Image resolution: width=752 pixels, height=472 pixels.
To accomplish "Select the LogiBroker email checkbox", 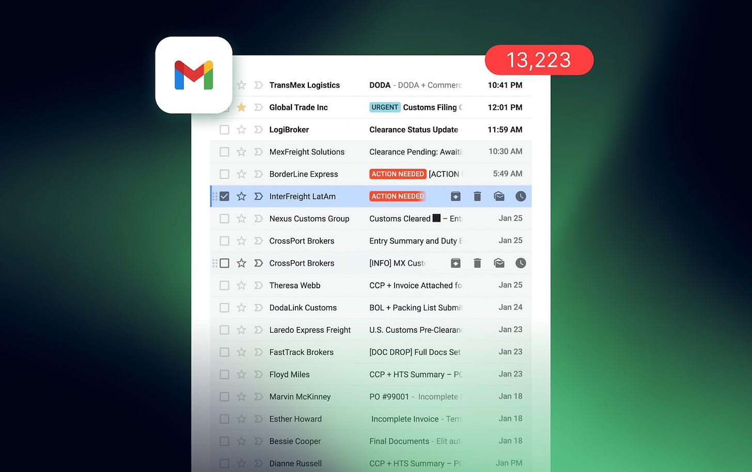I will pyautogui.click(x=224, y=129).
